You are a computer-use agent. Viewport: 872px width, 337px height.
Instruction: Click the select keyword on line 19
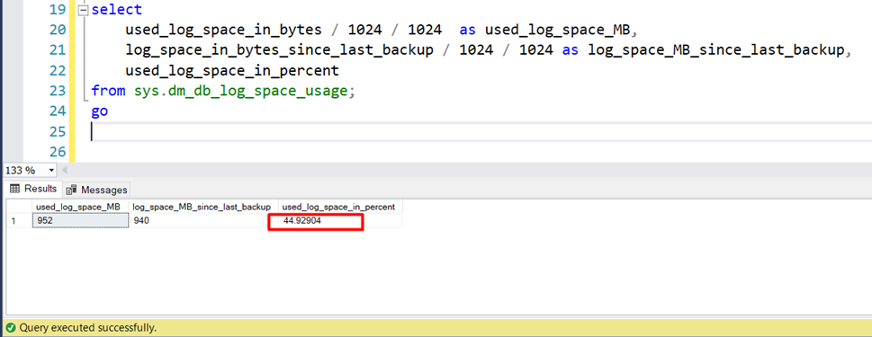117,10
